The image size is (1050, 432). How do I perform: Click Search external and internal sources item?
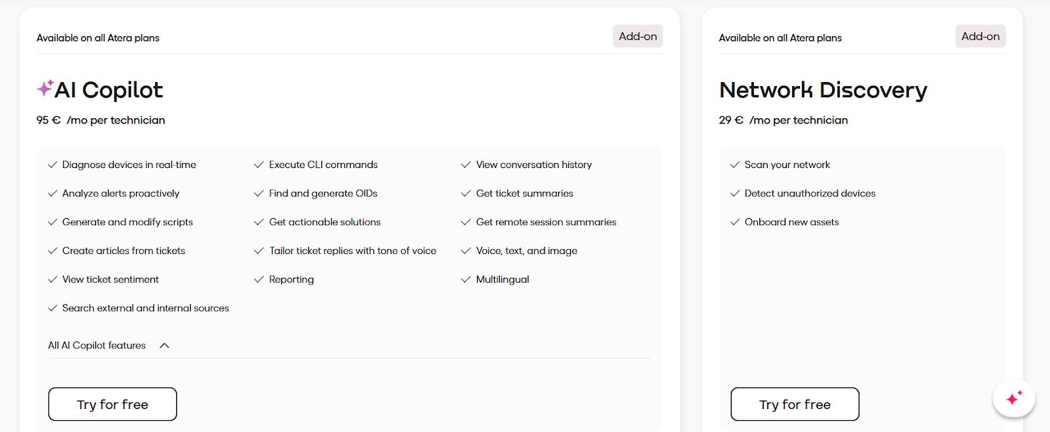pos(146,308)
